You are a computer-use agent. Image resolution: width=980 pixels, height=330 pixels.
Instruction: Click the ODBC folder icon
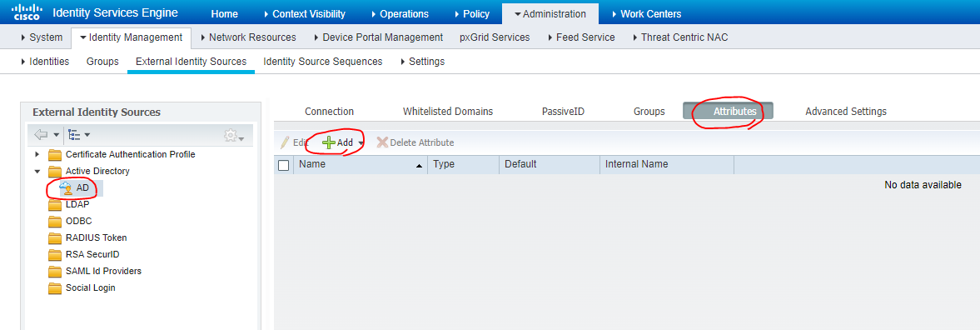(56, 222)
